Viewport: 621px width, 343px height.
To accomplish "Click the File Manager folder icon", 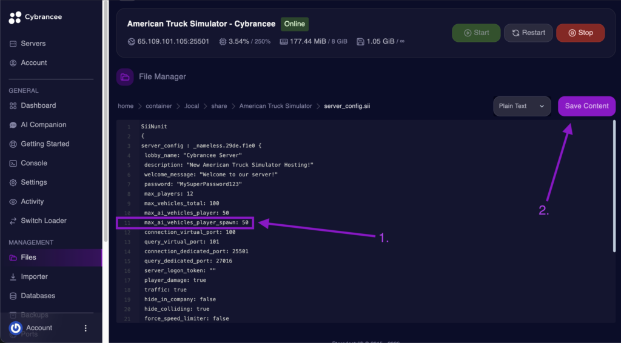I will (125, 77).
